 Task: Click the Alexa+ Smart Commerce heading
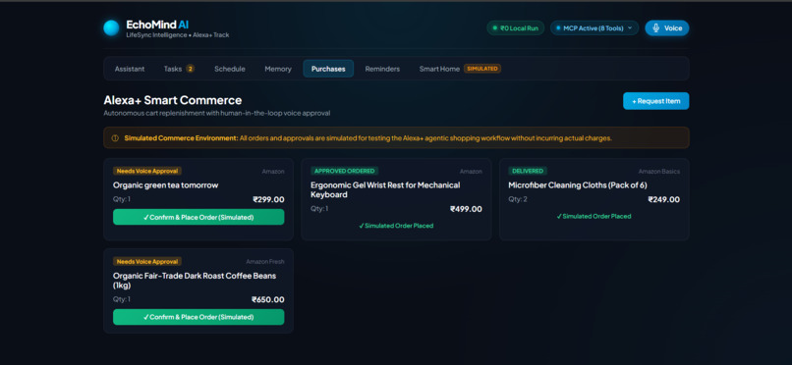pos(173,100)
